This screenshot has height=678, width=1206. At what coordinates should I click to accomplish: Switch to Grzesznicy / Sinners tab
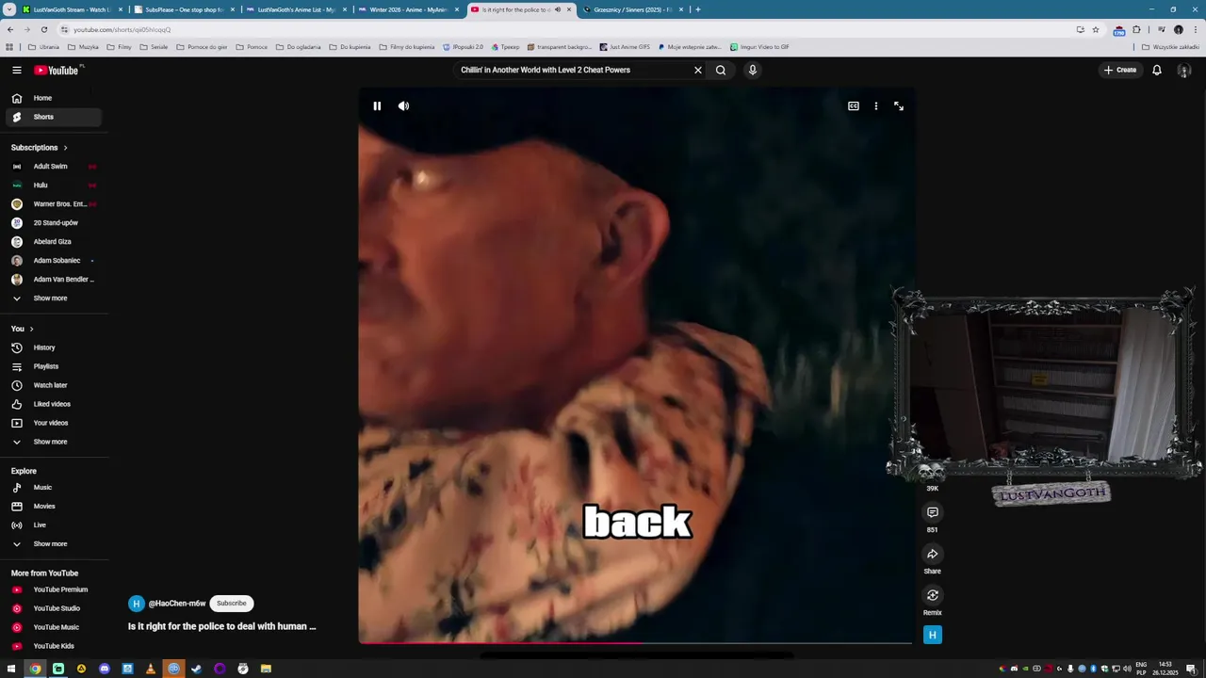[x=633, y=9]
